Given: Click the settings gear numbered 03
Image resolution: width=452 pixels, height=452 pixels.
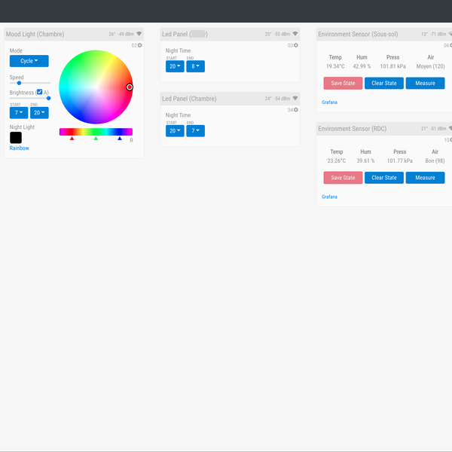Looking at the screenshot, I should (295, 46).
